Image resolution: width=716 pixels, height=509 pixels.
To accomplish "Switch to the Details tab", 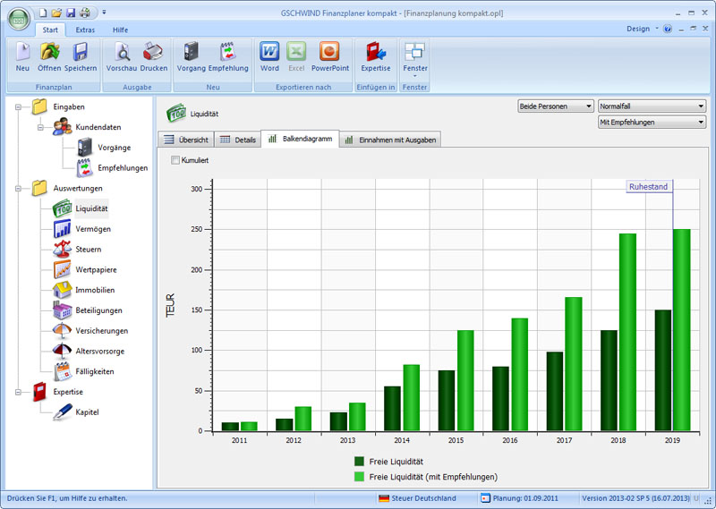I will coord(237,140).
